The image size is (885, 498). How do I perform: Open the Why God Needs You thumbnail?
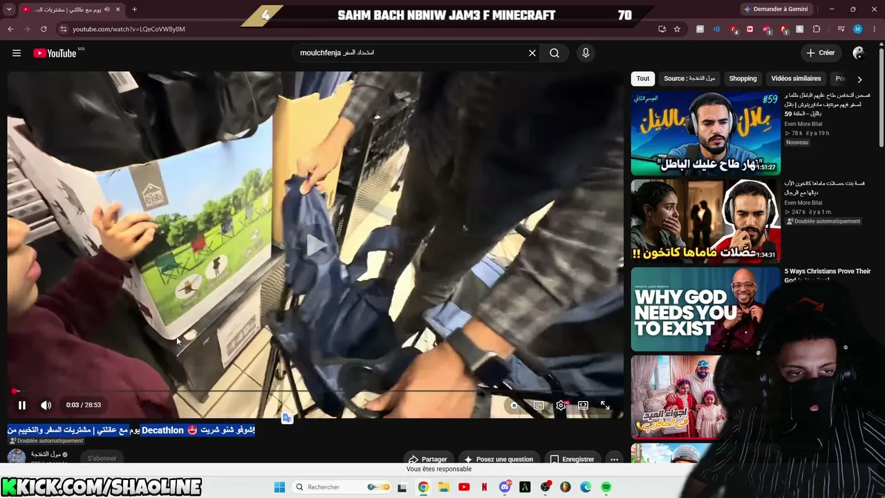pyautogui.click(x=705, y=309)
